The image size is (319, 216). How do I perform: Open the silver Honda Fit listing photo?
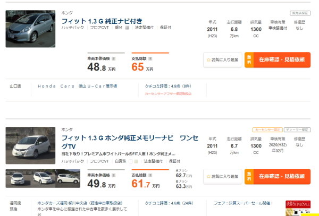coord(30,29)
